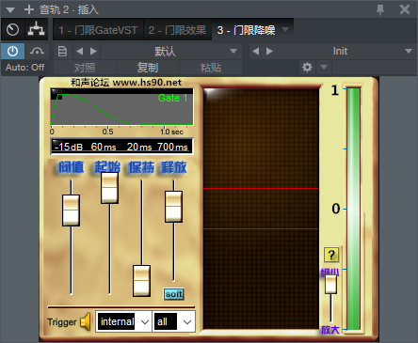Screen dimensions: 418x343
Task: Click the 700ms release value
Action: (172, 147)
